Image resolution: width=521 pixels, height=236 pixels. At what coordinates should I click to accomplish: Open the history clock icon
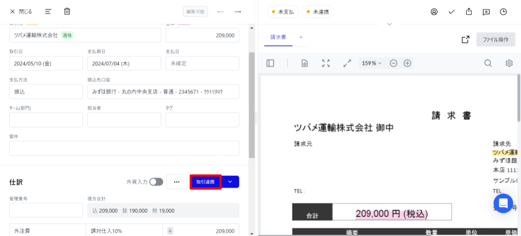pyautogui.click(x=504, y=11)
